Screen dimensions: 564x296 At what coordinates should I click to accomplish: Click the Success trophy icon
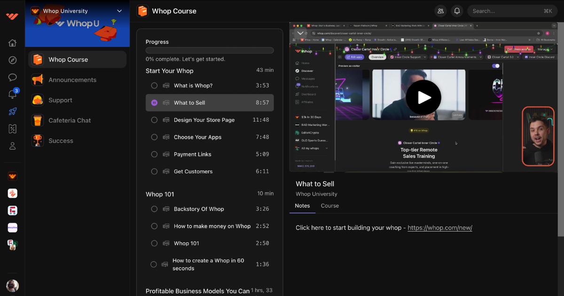[x=38, y=140]
